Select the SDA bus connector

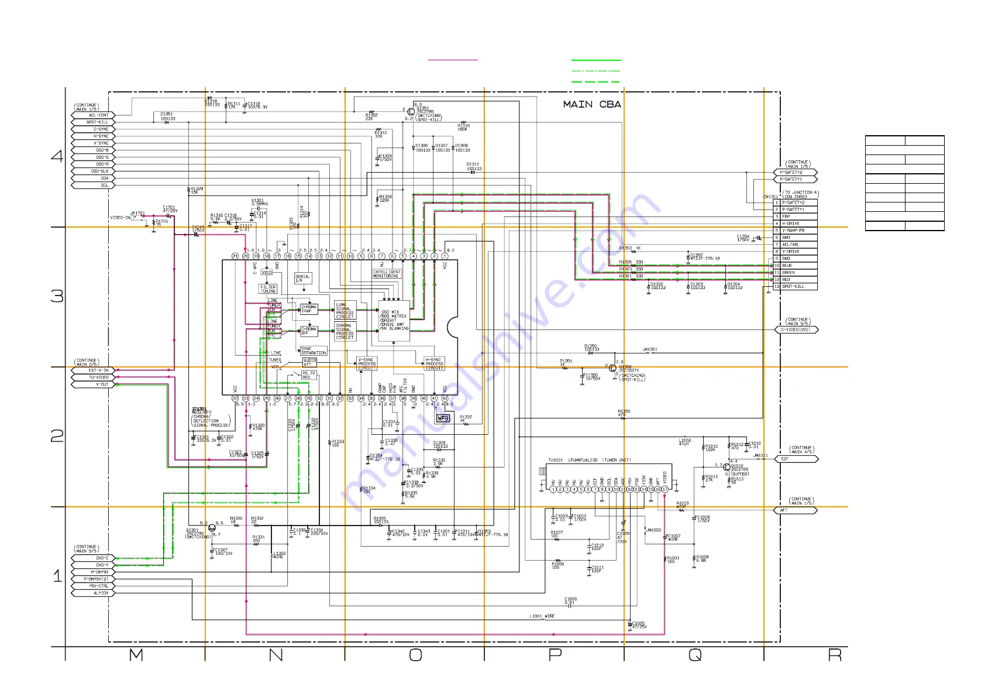point(94,178)
